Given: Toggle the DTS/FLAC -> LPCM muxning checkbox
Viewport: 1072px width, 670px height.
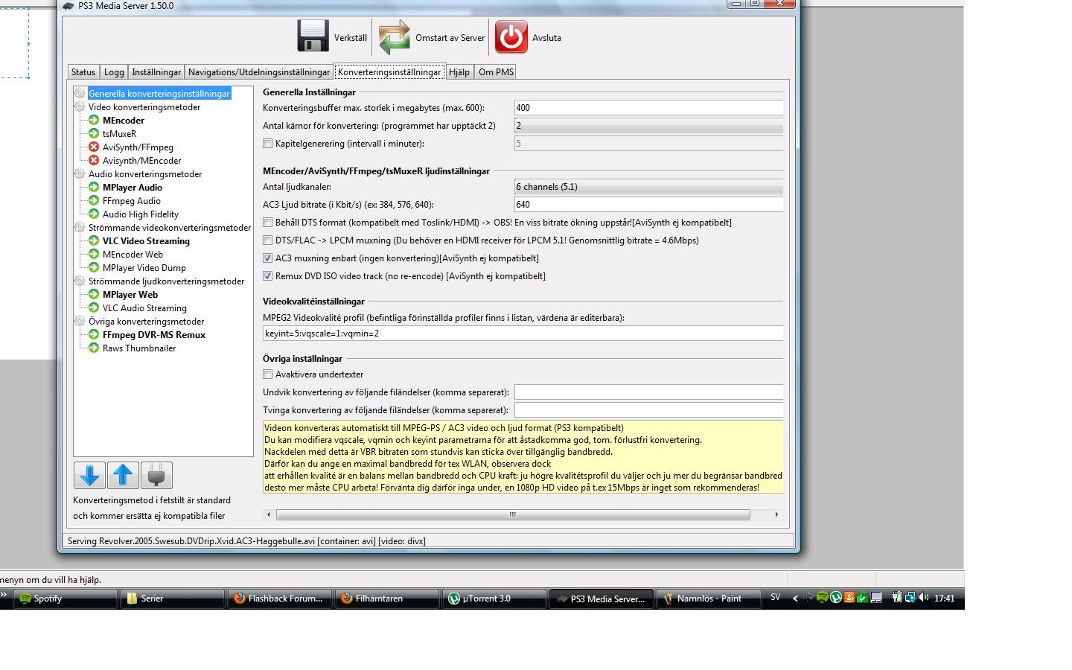Looking at the screenshot, I should (267, 240).
